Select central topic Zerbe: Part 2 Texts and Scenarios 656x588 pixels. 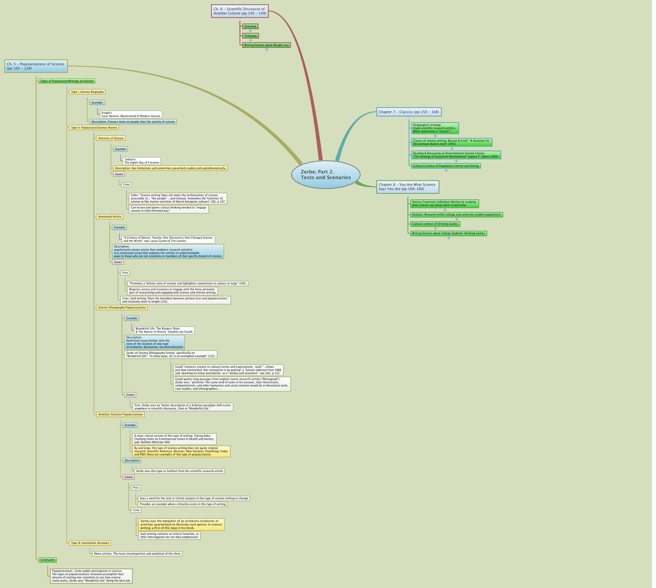click(x=325, y=175)
